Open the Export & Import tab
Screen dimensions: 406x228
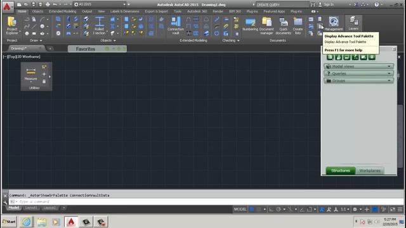click(x=157, y=11)
